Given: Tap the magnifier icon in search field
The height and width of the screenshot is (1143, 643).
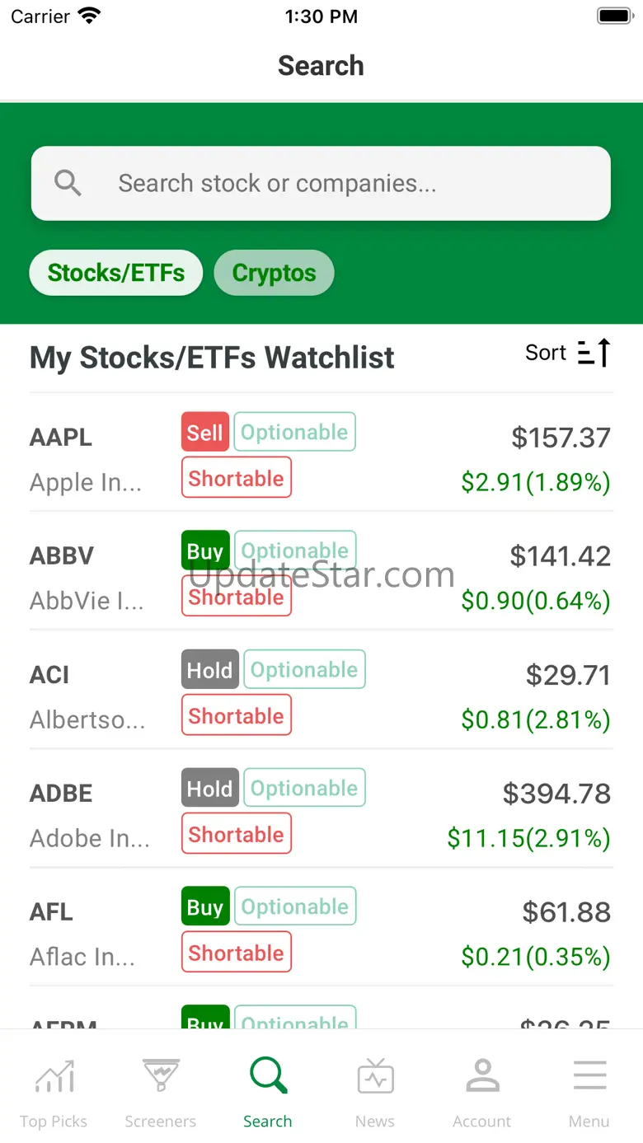Looking at the screenshot, I should click(68, 183).
